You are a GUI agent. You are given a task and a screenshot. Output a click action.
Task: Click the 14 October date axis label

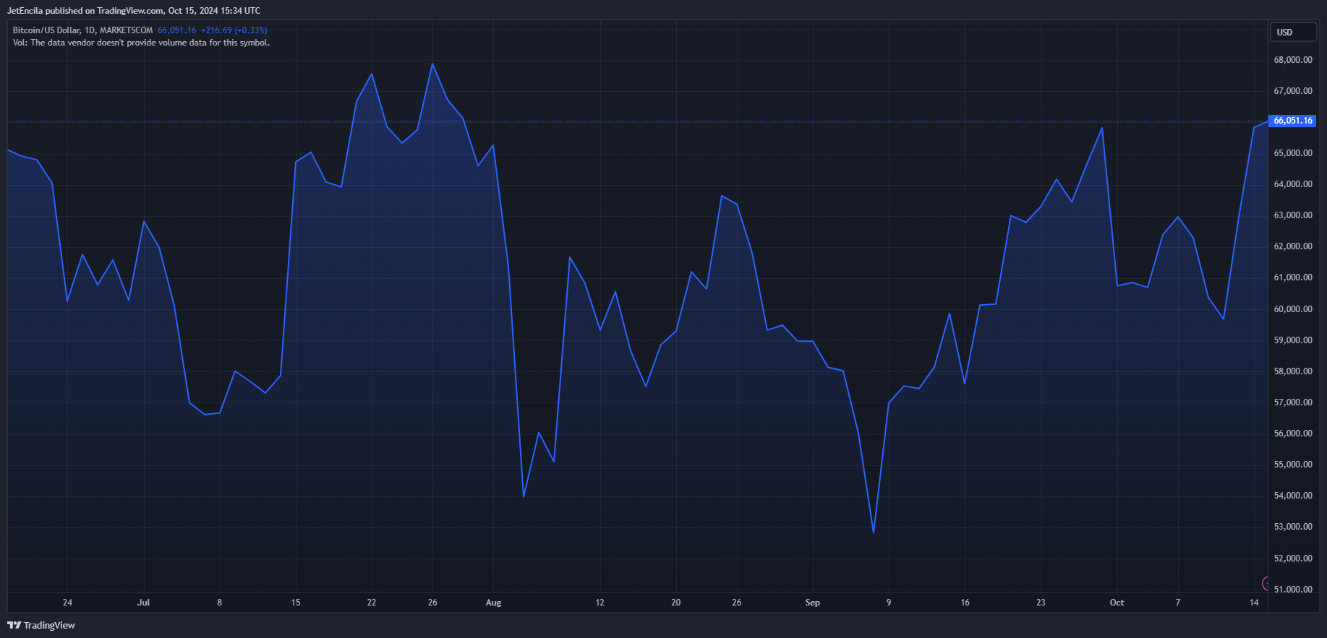pyautogui.click(x=1254, y=603)
